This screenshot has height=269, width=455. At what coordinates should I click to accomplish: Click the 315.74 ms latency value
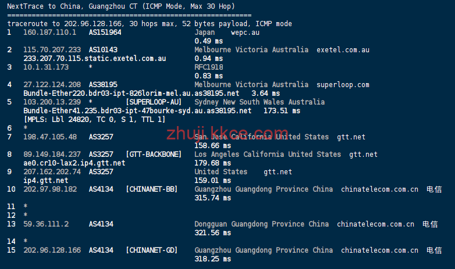213,198
